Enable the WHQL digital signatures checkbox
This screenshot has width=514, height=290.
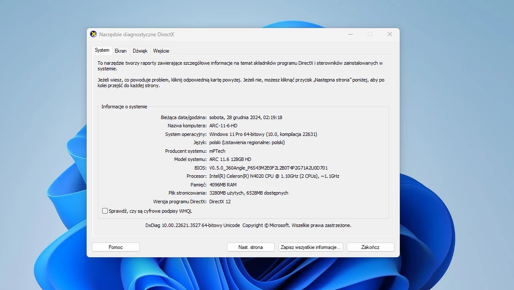click(x=104, y=211)
